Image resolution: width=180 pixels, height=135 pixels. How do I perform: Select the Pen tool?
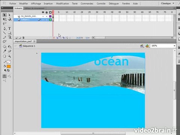4,28
